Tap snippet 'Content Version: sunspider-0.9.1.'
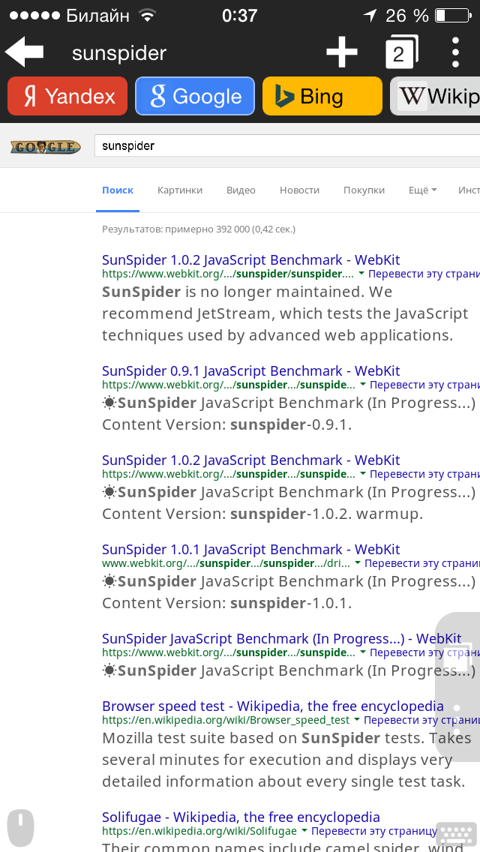This screenshot has height=852, width=480. 226,425
